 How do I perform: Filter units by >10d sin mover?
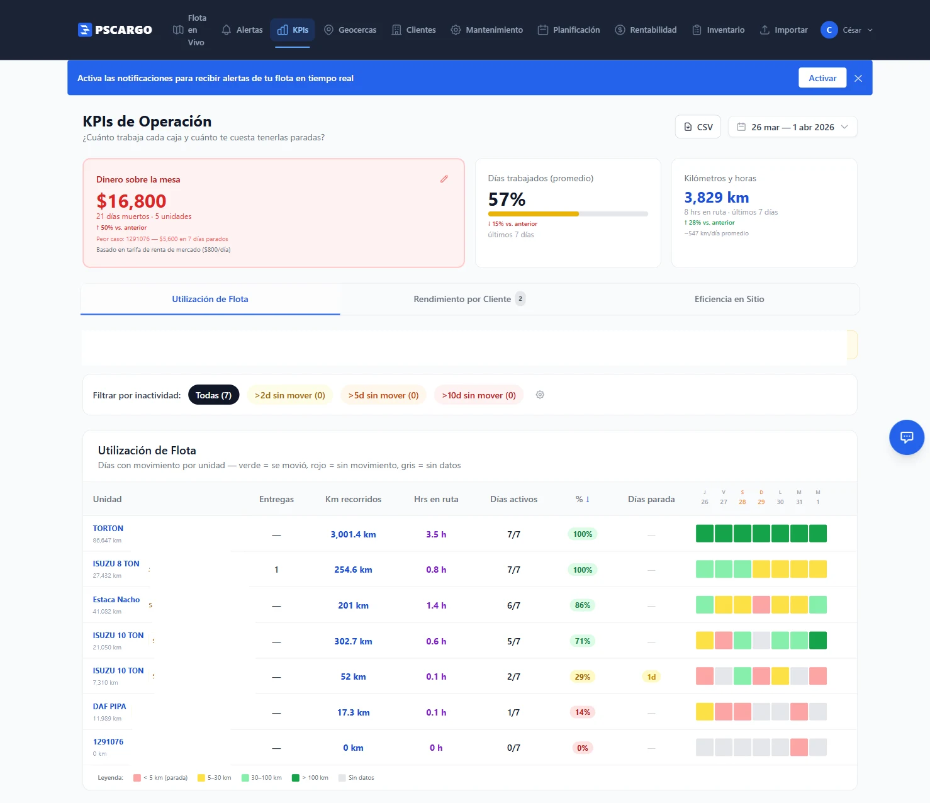point(478,395)
